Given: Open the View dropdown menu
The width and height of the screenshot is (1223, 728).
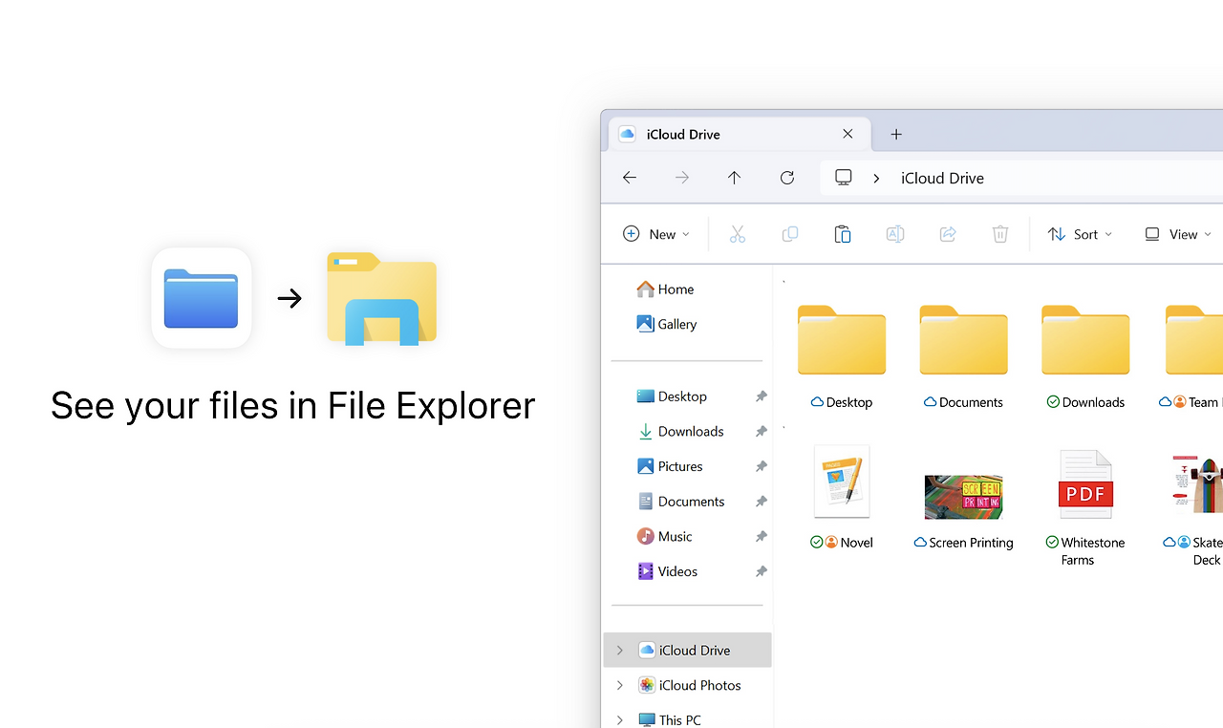Looking at the screenshot, I should click(x=1179, y=234).
